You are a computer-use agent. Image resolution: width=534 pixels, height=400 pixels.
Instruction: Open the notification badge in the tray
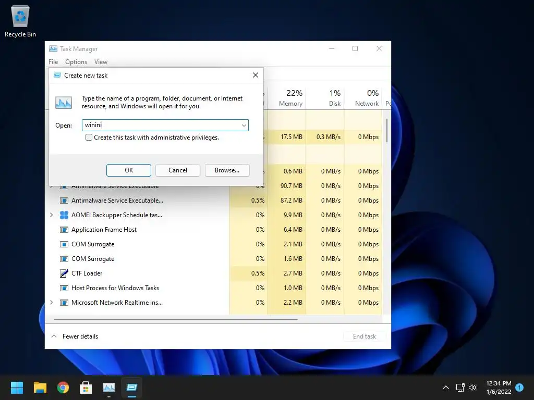pos(519,387)
